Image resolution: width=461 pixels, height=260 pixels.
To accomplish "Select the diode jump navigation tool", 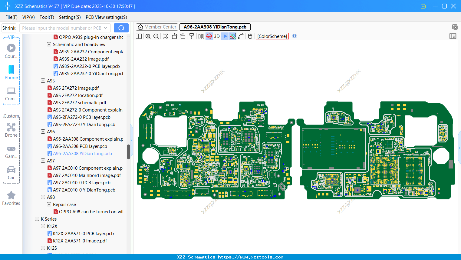I will click(x=225, y=36).
